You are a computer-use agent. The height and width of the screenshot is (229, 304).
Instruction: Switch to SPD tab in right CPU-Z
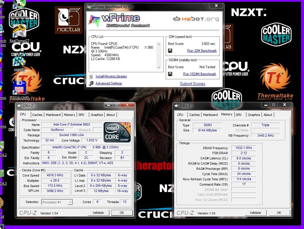238,115
